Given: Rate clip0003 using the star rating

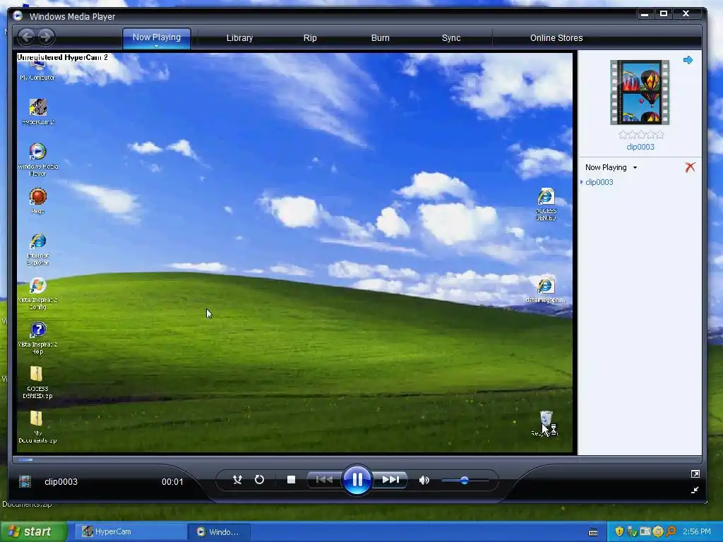Looking at the screenshot, I should pos(641,135).
